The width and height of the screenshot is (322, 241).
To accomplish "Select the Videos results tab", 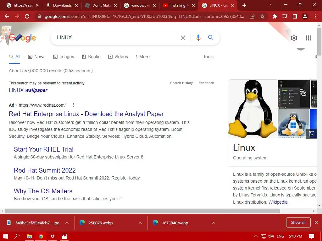I will tap(118, 57).
